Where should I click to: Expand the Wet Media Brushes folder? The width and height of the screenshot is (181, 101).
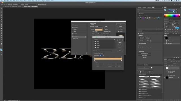click(x=138, y=92)
